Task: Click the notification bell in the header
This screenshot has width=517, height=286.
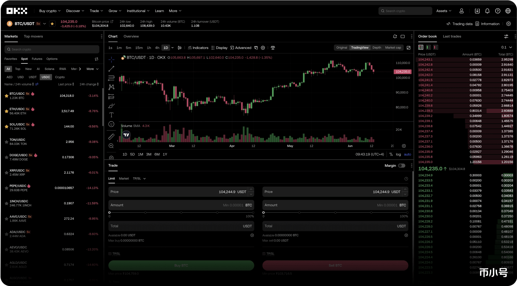Action: 487,11
